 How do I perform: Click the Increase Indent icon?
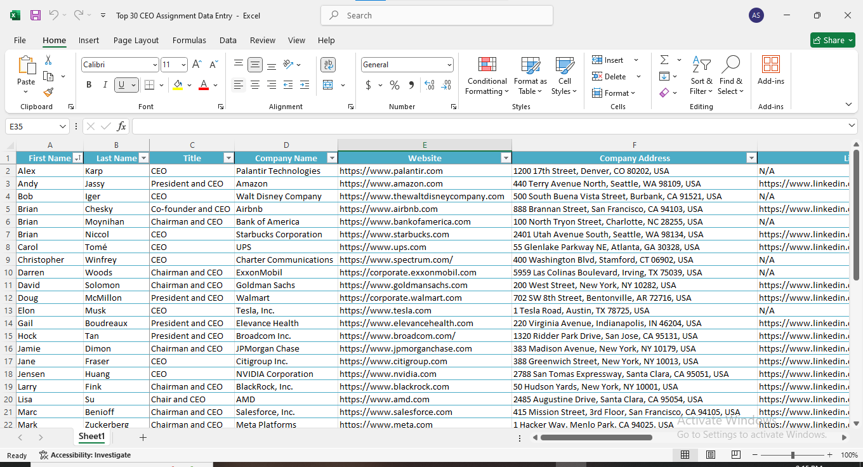pos(305,85)
